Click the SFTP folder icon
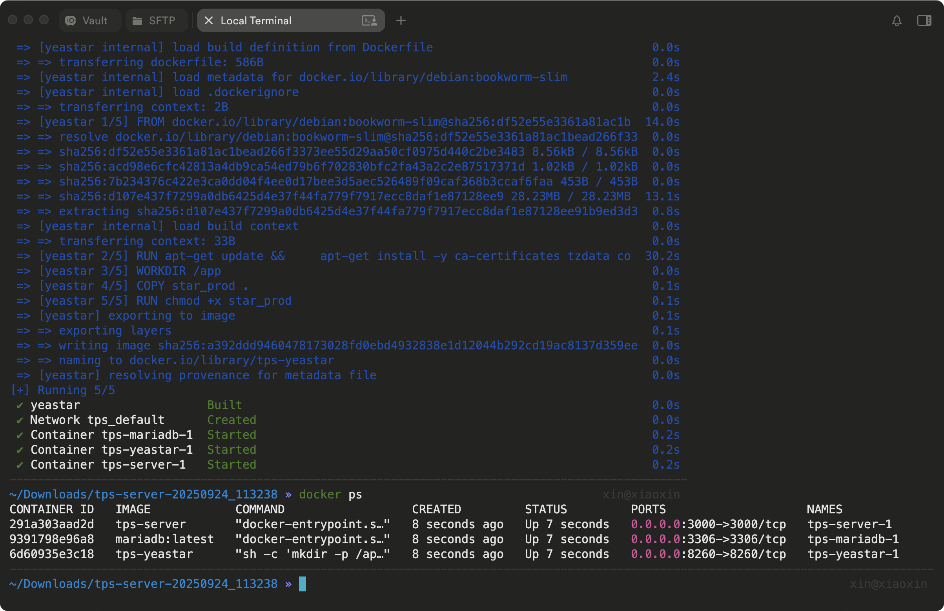The width and height of the screenshot is (944, 611). 137,21
